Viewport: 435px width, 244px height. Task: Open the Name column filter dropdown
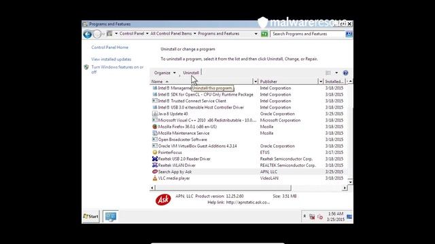[256, 81]
